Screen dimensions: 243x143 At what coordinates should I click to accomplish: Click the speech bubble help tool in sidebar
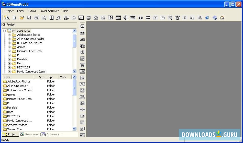pyautogui.click(x=82, y=26)
